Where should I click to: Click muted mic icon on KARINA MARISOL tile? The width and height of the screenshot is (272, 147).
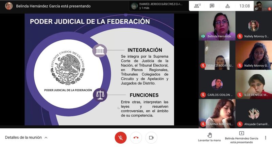coord(203,124)
